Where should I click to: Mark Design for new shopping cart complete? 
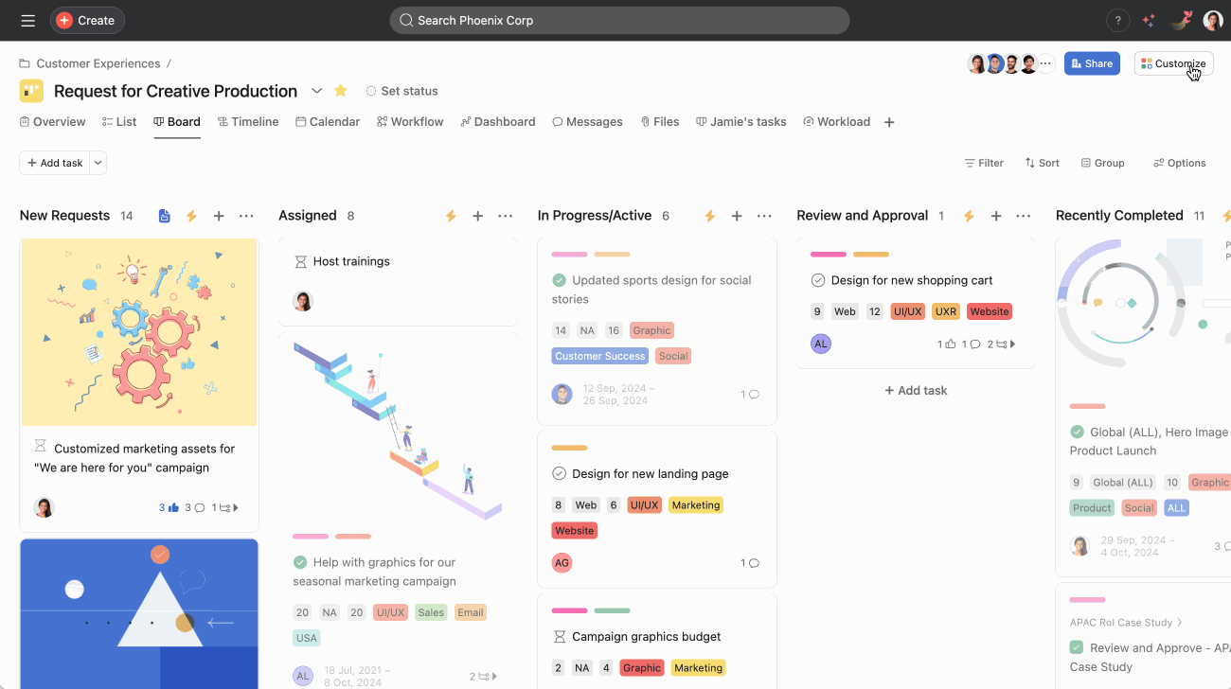coord(817,279)
